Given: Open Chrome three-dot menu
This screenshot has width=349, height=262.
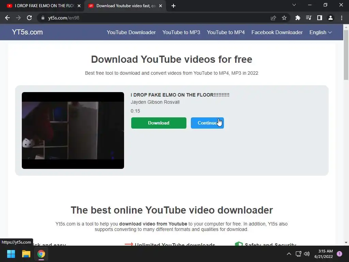Looking at the screenshot, I should 342,18.
